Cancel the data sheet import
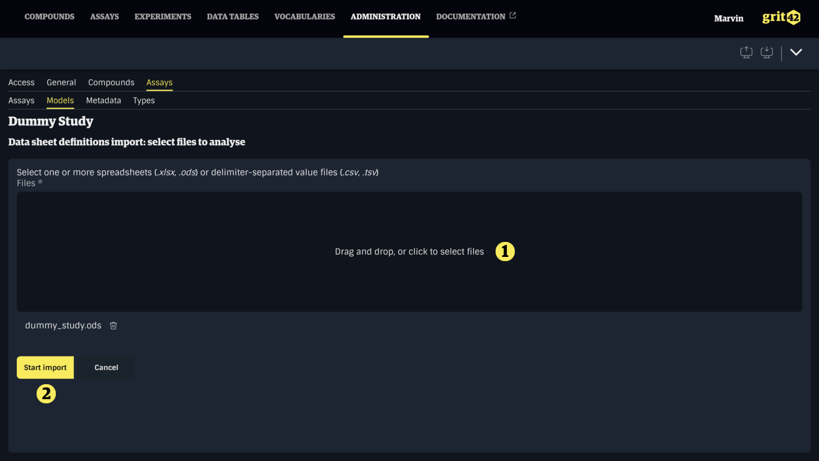Viewport: 819px width, 461px height. 106,367
